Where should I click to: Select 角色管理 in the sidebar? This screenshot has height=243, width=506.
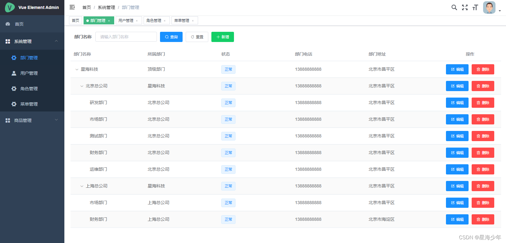click(32, 89)
